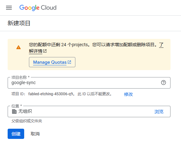Click the Google Cloud logo
Image resolution: width=181 pixels, height=144 pixels.
tap(38, 8)
